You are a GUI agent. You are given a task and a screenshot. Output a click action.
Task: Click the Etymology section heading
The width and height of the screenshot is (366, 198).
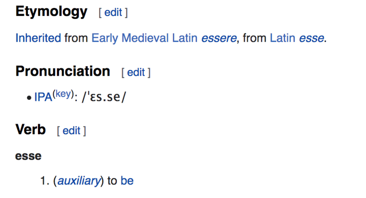pos(51,12)
